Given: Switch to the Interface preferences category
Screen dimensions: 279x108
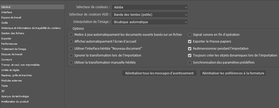Looking at the screenshot, I should coord(7,12).
